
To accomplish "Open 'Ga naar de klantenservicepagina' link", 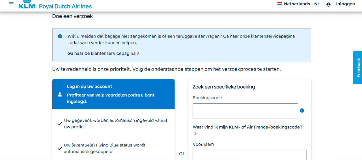I will (104, 53).
